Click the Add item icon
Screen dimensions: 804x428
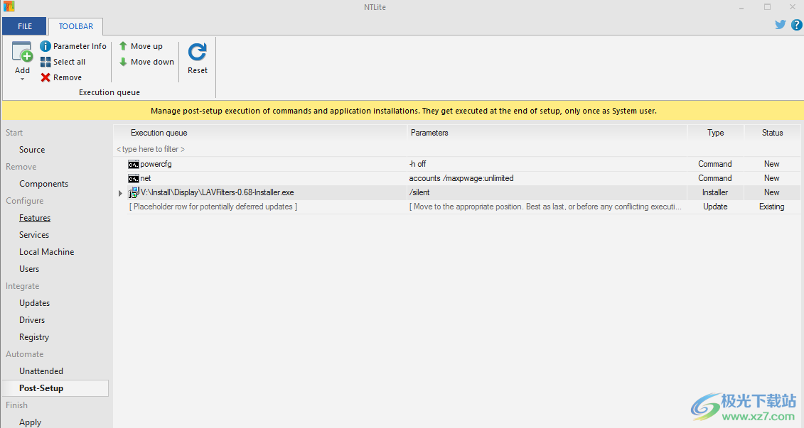(x=22, y=53)
